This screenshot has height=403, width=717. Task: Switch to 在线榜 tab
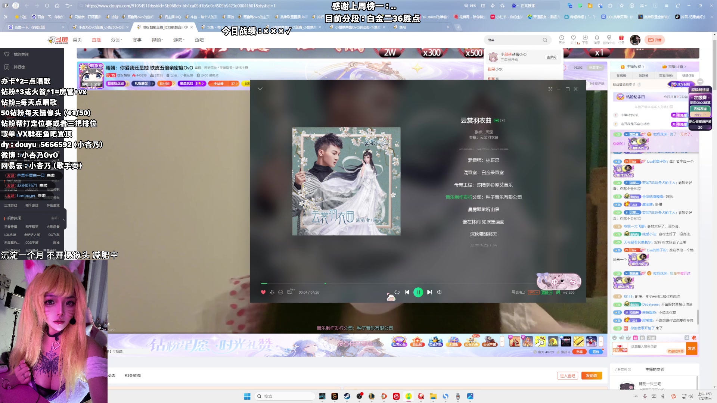point(621,75)
